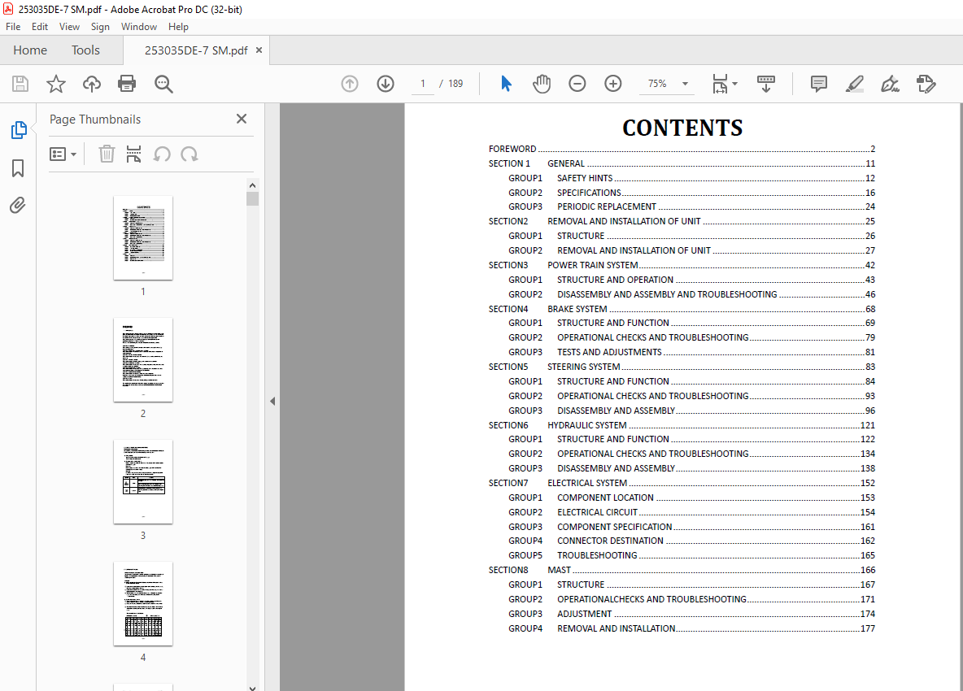
Task: Click the FOREWORD contents entry
Action: point(682,149)
